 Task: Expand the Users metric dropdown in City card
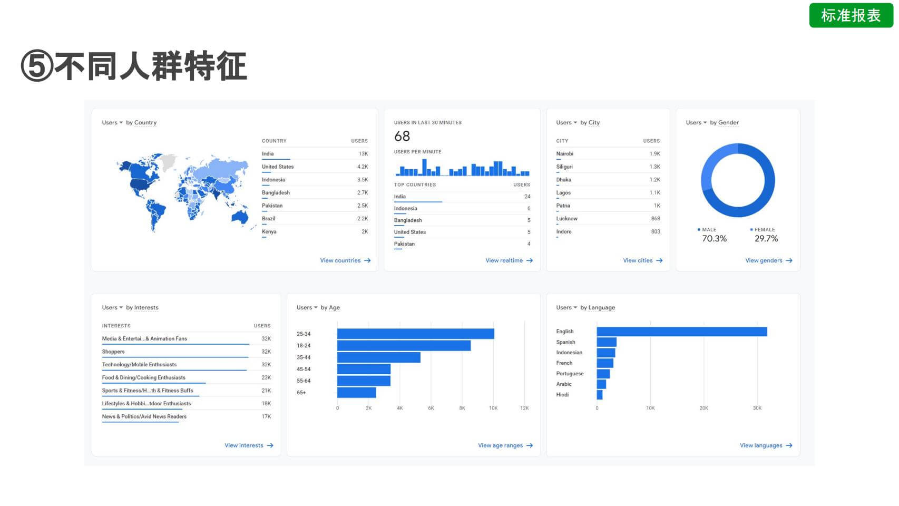pyautogui.click(x=566, y=123)
